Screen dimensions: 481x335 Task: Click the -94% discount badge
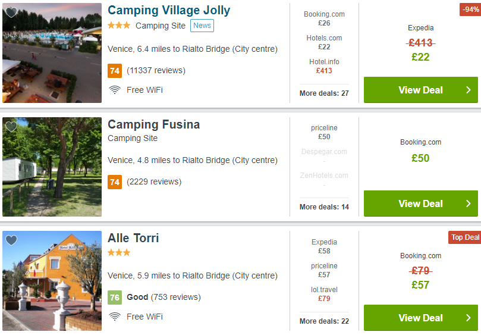click(x=470, y=10)
